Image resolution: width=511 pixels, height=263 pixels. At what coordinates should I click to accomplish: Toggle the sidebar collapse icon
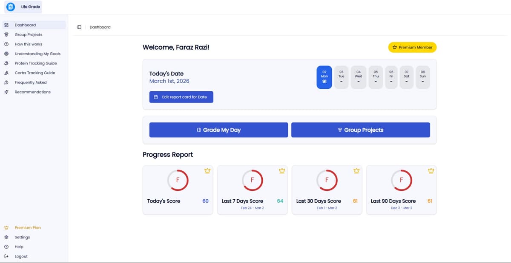click(79, 27)
